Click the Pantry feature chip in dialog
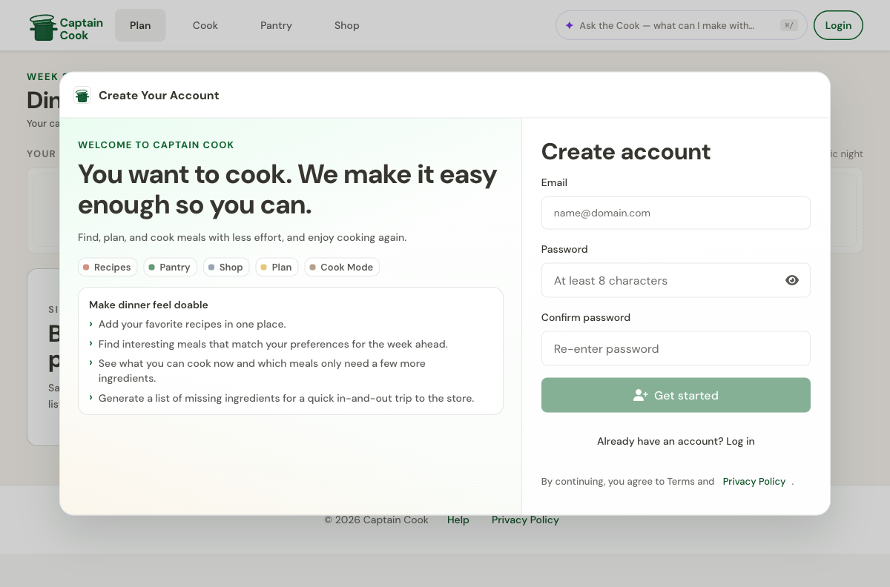890x587 pixels. (x=170, y=267)
